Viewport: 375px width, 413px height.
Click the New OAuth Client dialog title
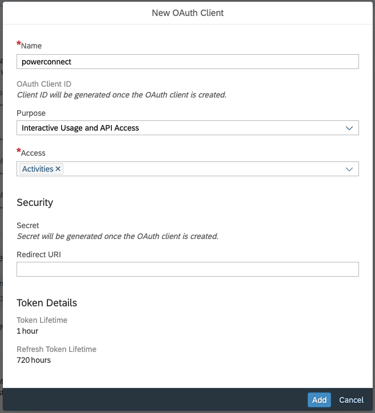tap(187, 13)
